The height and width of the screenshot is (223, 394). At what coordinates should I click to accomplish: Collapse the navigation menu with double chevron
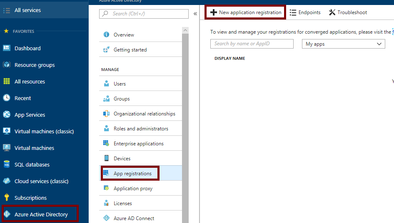(195, 14)
